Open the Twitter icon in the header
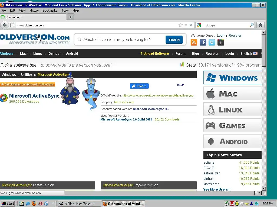This screenshot has width=277, height=207. (212, 42)
